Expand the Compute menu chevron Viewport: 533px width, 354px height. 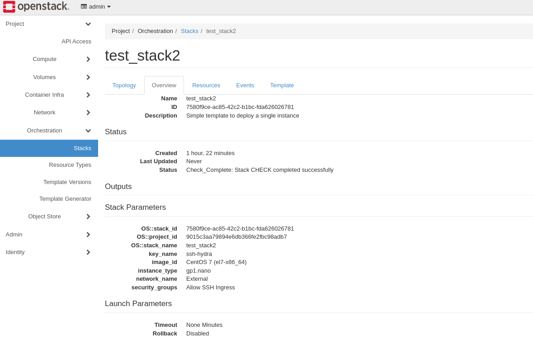[x=88, y=59]
